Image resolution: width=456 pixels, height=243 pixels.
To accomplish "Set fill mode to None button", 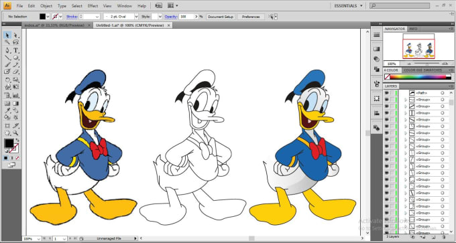I will point(17,158).
